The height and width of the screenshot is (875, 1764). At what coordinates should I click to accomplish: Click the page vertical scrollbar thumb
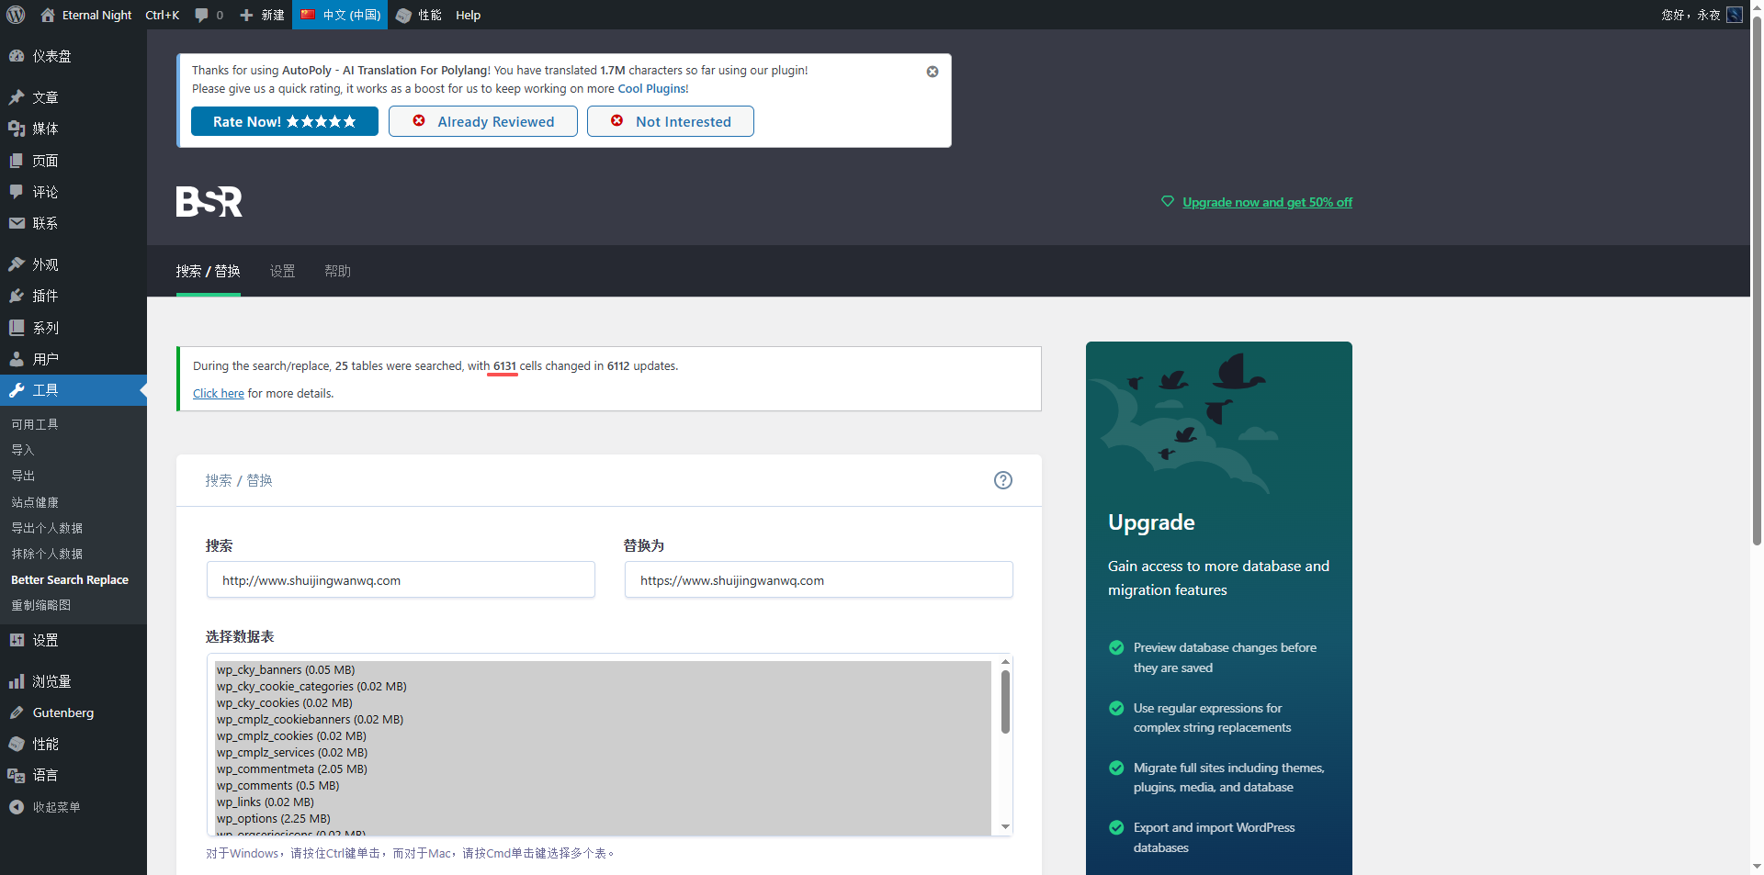1757,281
